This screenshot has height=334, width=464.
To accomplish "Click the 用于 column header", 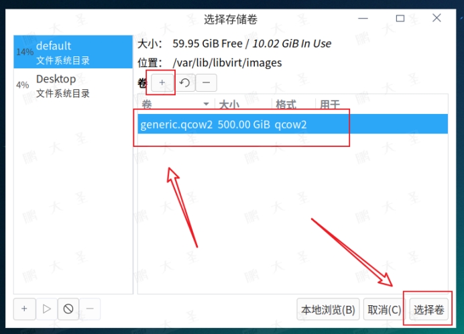I will (330, 104).
